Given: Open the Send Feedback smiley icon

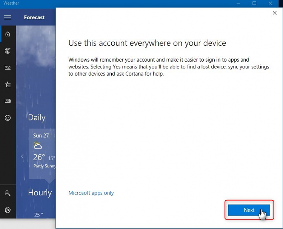Looking at the screenshot, I should (x=8, y=118).
